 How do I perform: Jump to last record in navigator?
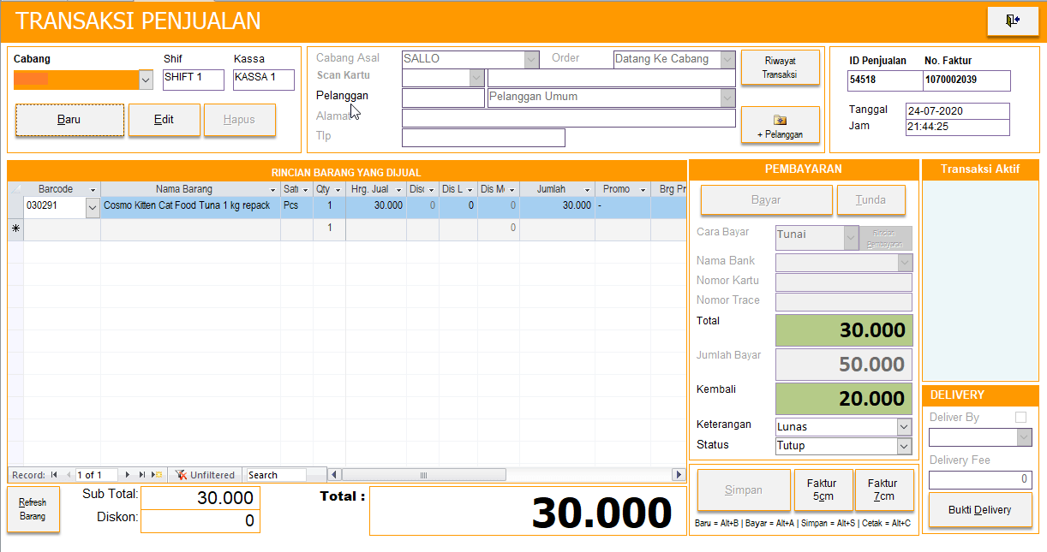coord(142,475)
